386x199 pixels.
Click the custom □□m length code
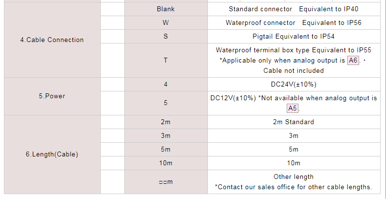tap(166, 182)
